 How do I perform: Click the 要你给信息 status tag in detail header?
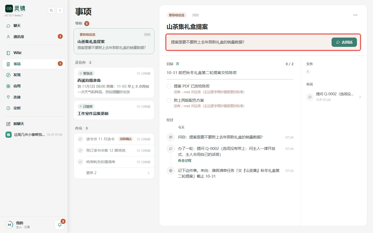177,15
